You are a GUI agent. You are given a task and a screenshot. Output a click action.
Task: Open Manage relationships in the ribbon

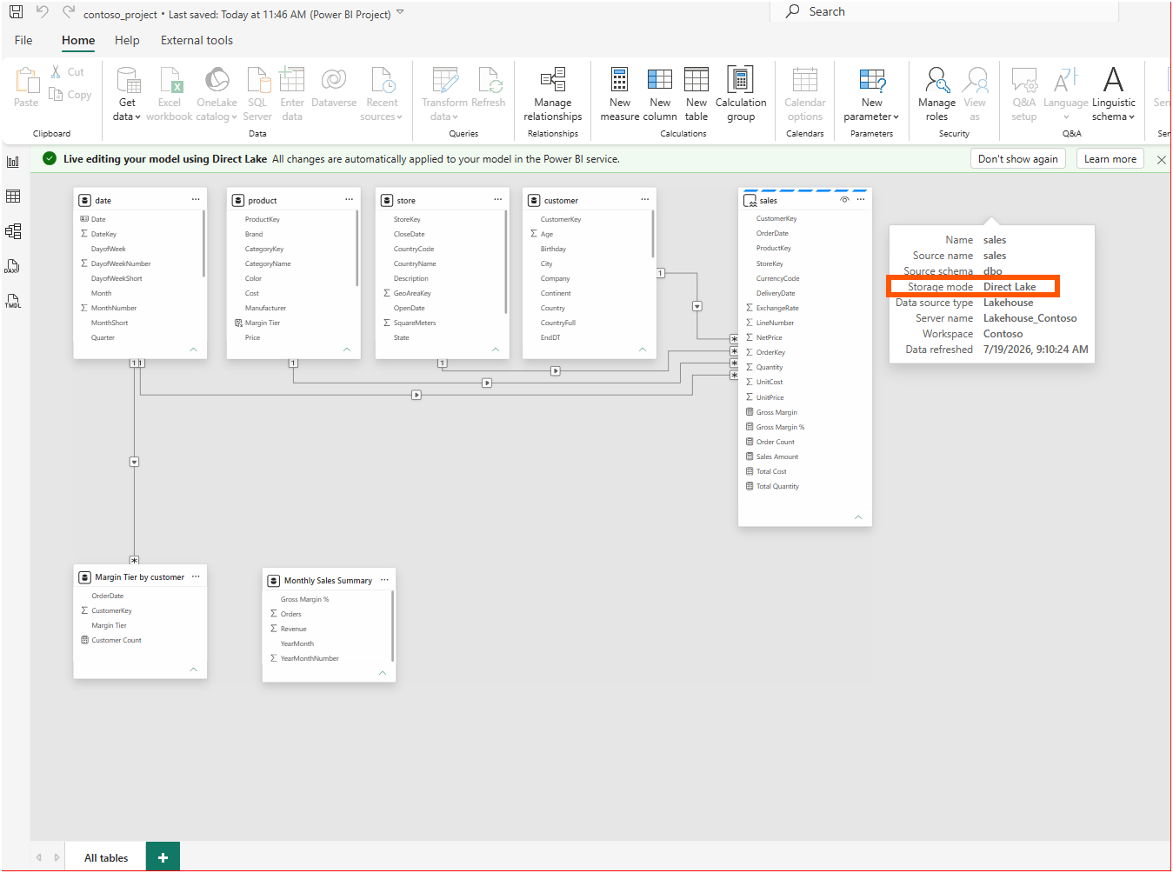[x=553, y=95]
